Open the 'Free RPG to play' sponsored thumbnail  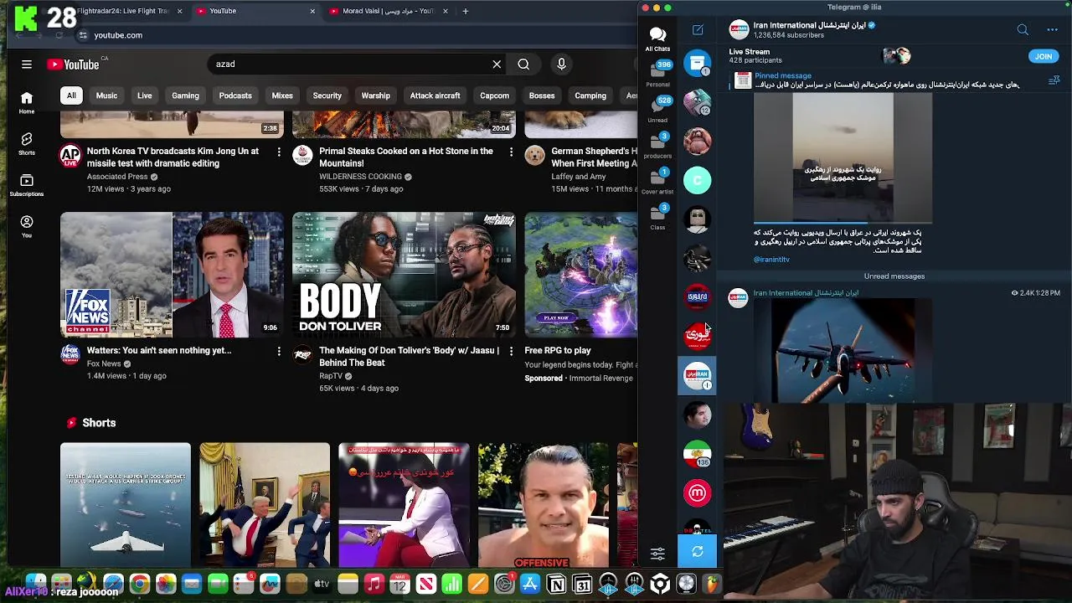tap(580, 275)
